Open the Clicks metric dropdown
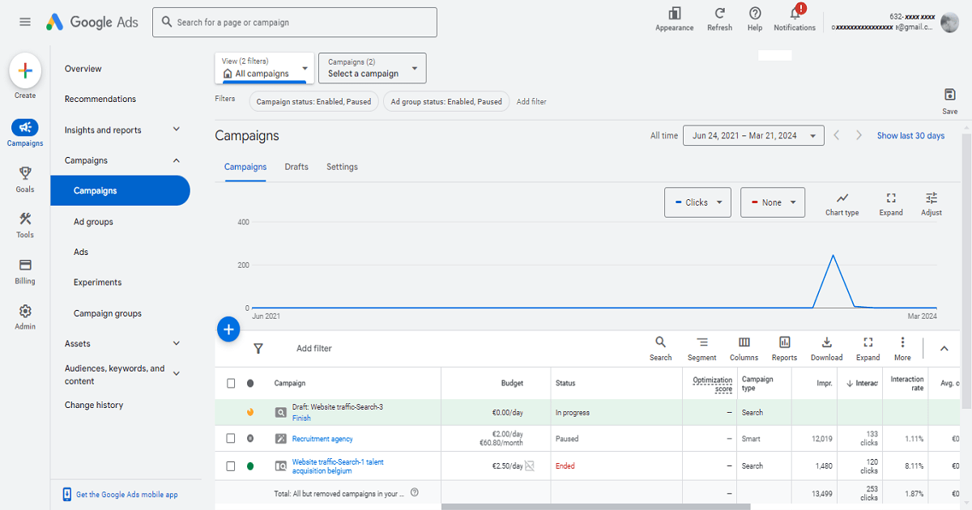 697,202
